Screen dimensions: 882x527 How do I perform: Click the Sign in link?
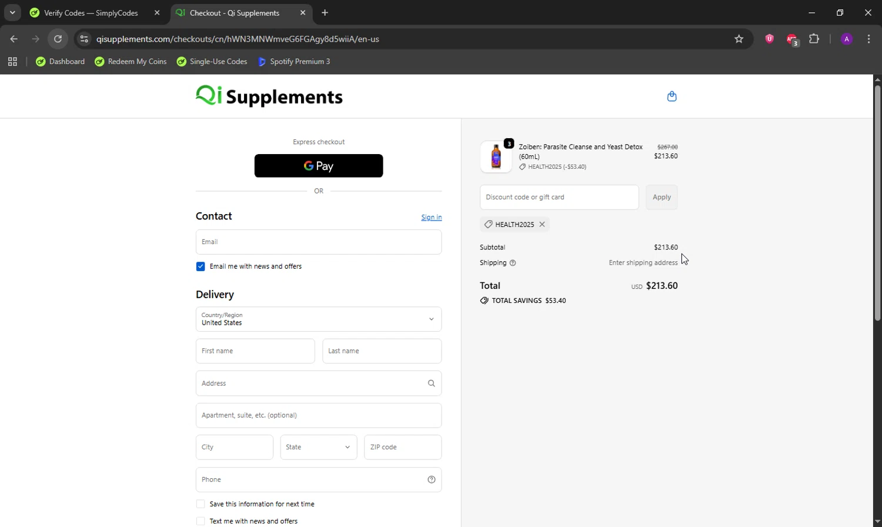click(432, 218)
